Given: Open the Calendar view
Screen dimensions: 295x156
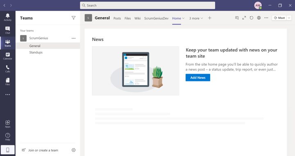Looking at the screenshot, I should [7, 56].
